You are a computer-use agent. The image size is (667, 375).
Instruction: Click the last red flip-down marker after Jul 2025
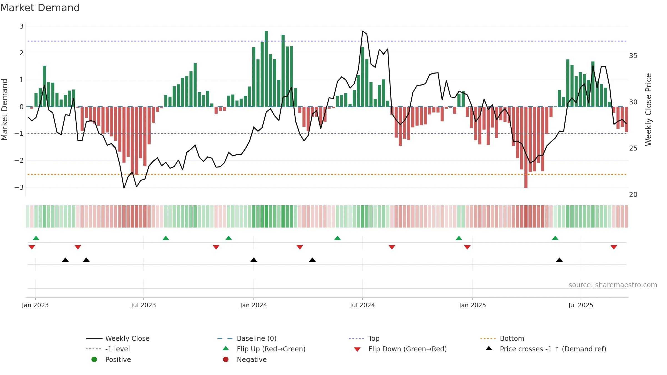pos(614,247)
